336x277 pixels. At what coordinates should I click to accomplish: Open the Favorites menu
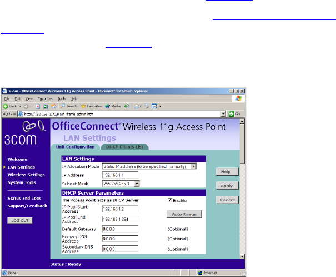click(x=45, y=98)
